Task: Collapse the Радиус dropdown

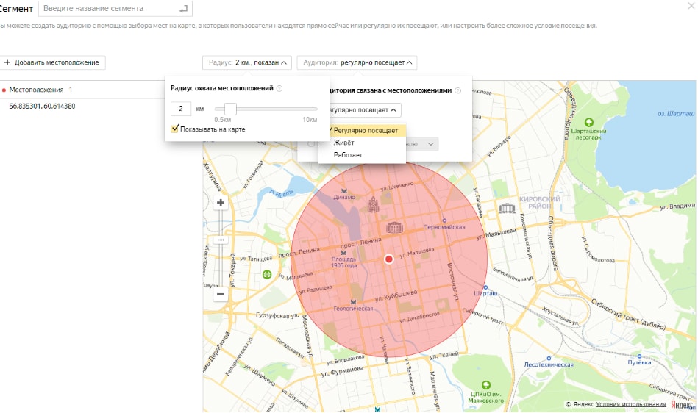Action: (248, 62)
